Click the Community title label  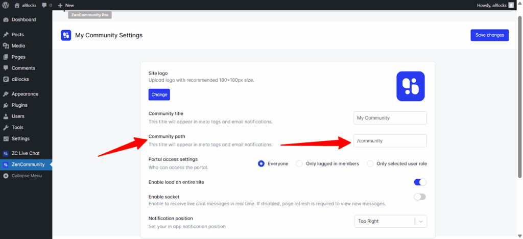[x=166, y=113]
